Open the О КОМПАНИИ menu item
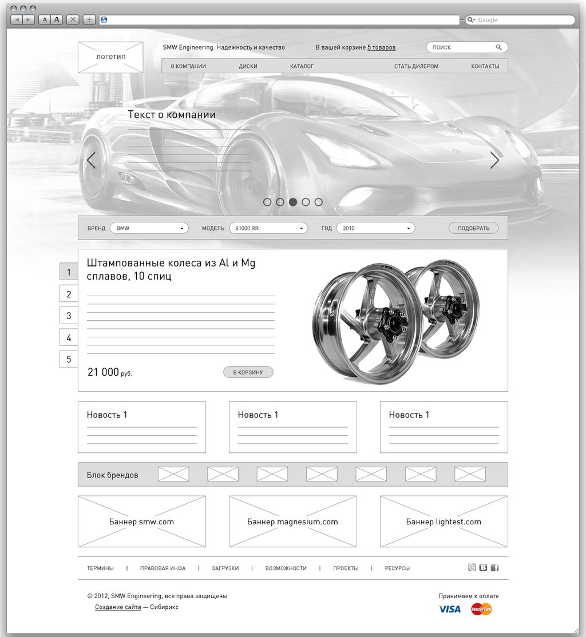The image size is (586, 637). (188, 66)
